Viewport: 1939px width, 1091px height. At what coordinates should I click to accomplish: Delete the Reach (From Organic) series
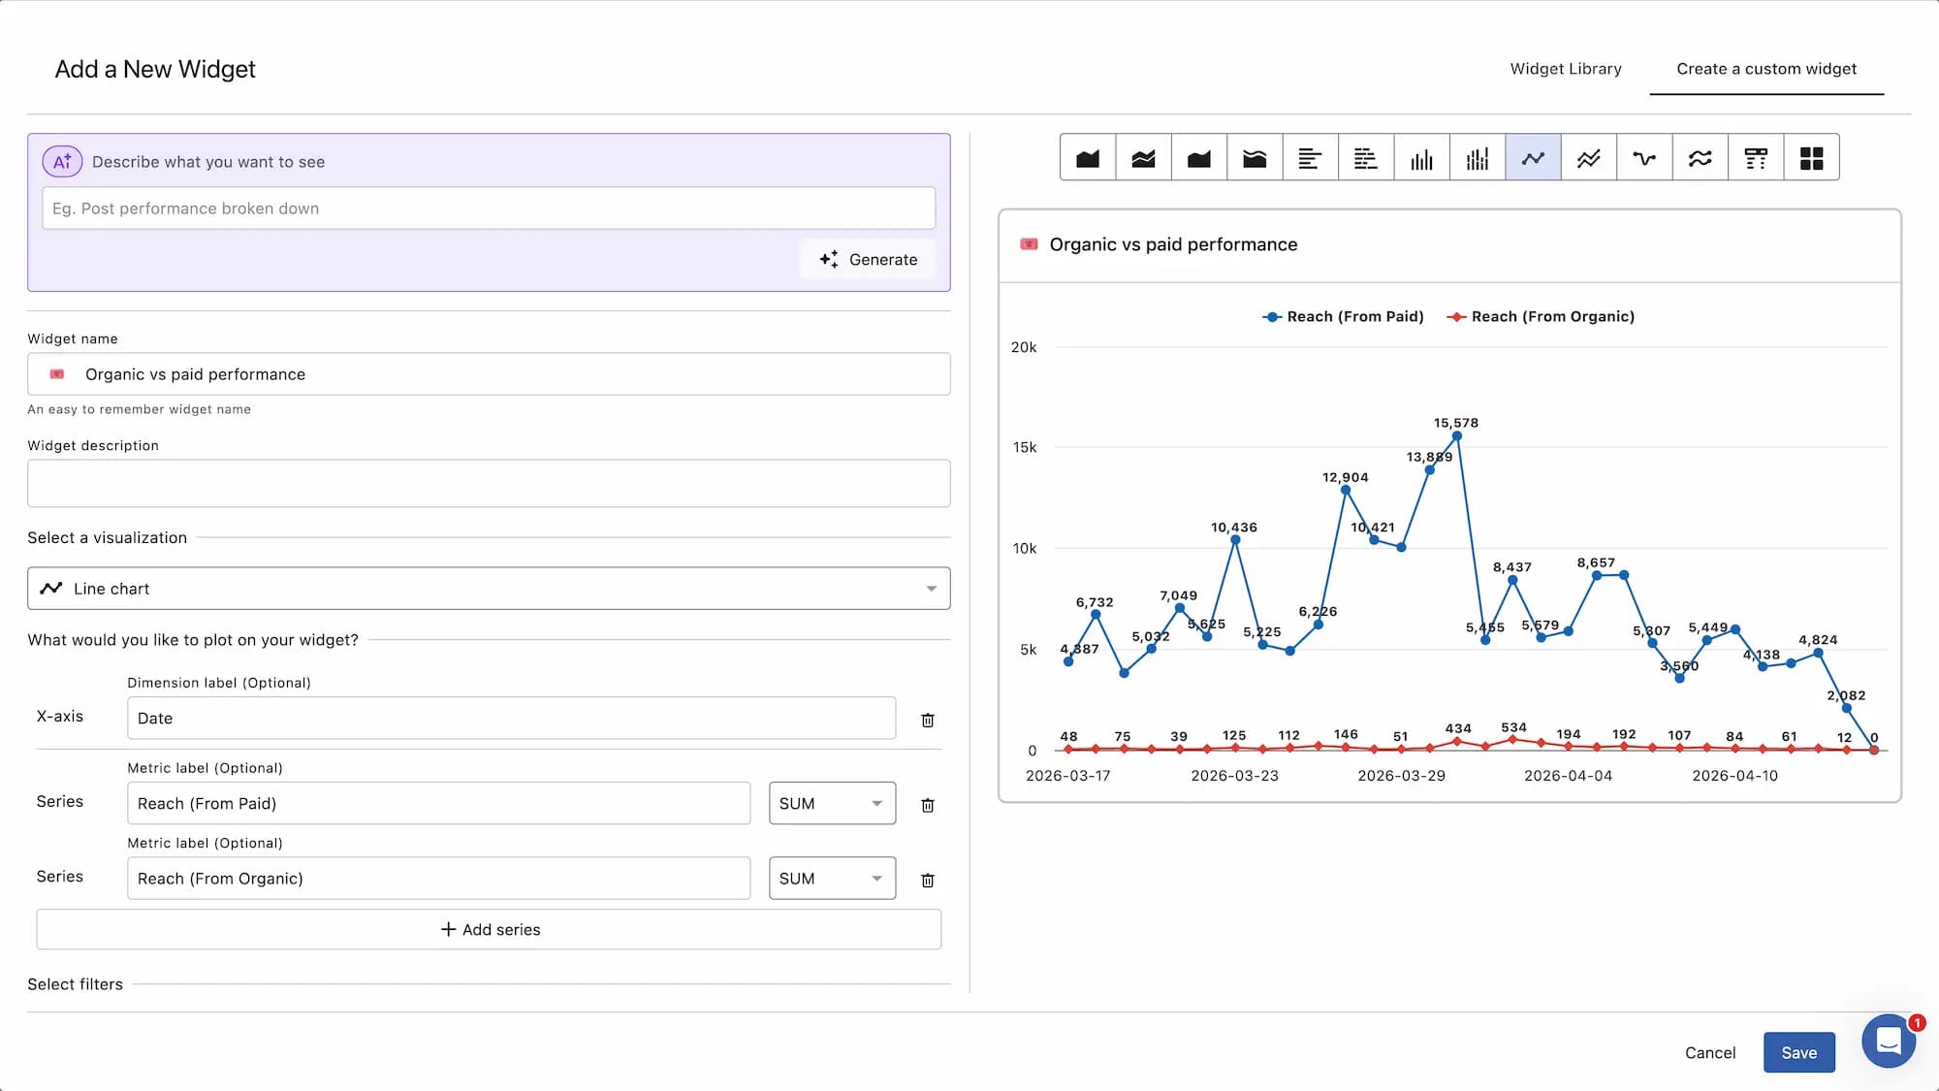927,880
